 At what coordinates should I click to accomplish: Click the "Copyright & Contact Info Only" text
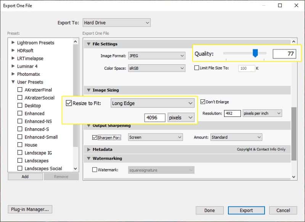[x=261, y=149]
